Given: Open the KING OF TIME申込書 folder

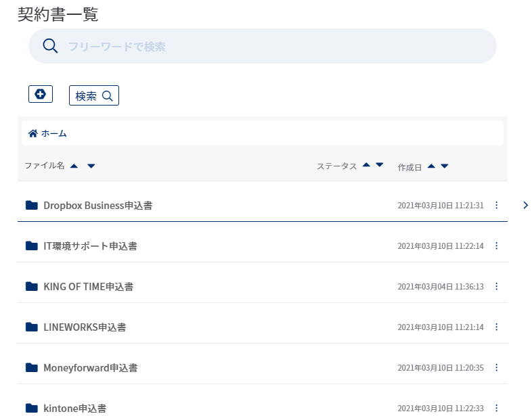Looking at the screenshot, I should pos(89,287).
